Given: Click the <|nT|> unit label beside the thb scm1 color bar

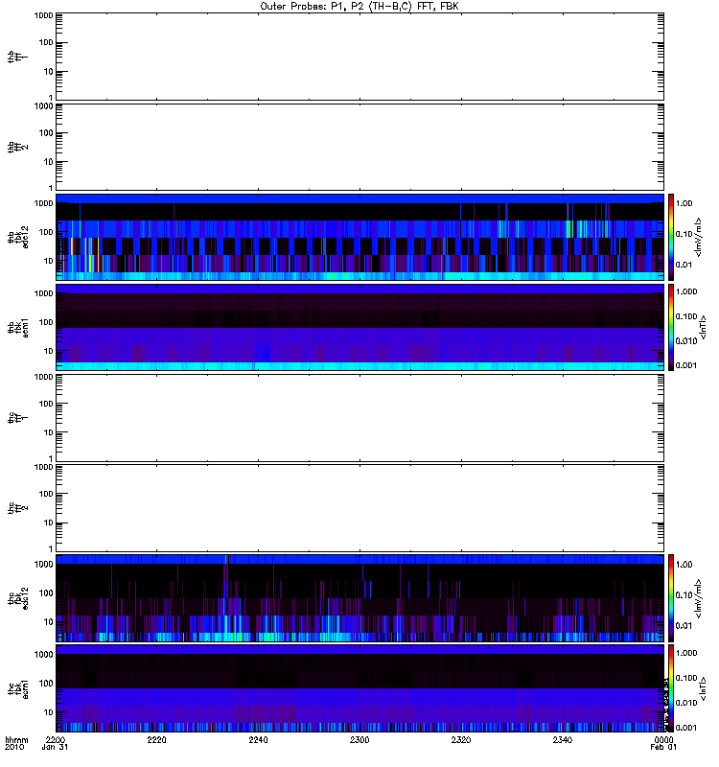Looking at the screenshot, I should [704, 327].
